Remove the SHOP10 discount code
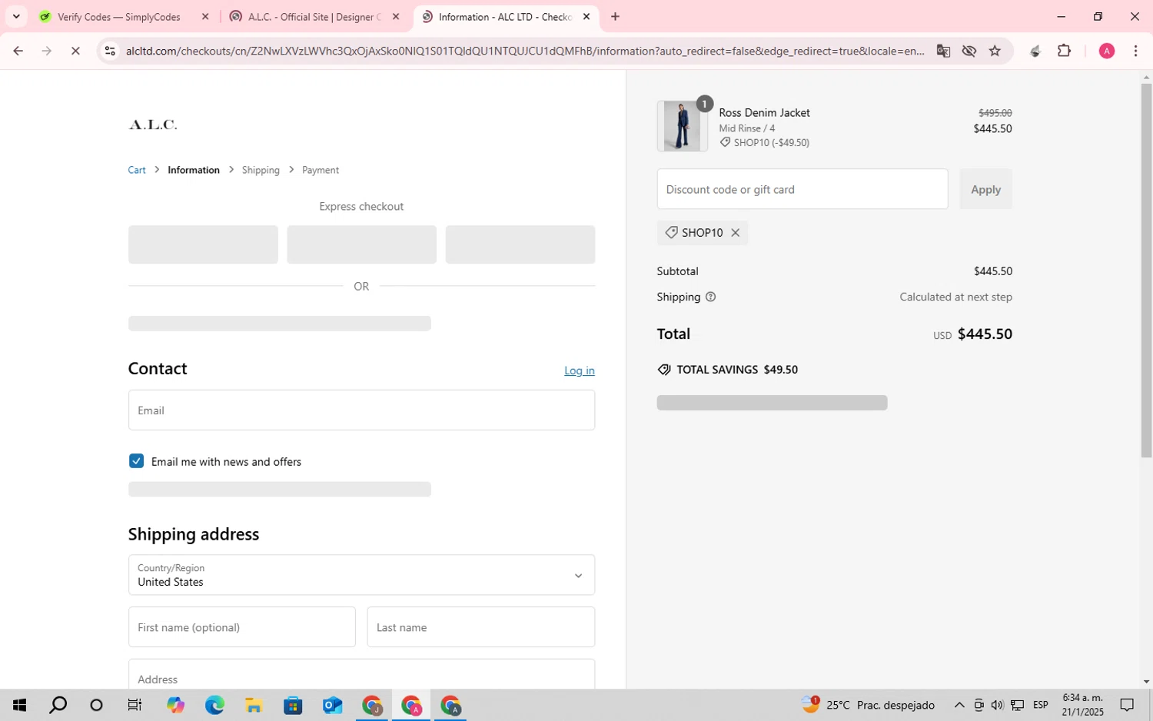1153x721 pixels. point(735,233)
